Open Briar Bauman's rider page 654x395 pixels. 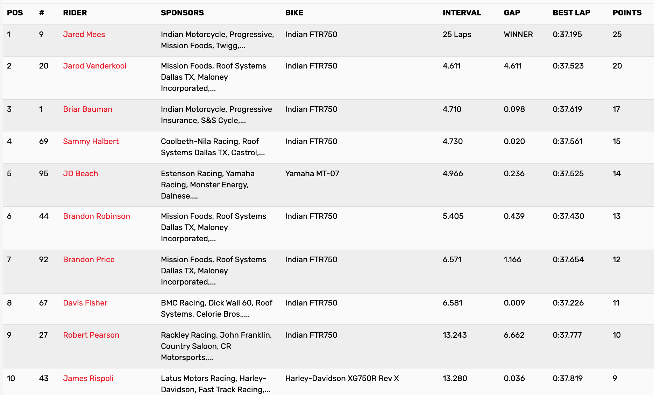point(87,109)
